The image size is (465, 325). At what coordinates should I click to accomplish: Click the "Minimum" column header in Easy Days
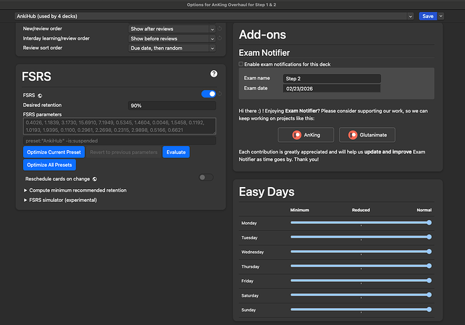coord(299,210)
